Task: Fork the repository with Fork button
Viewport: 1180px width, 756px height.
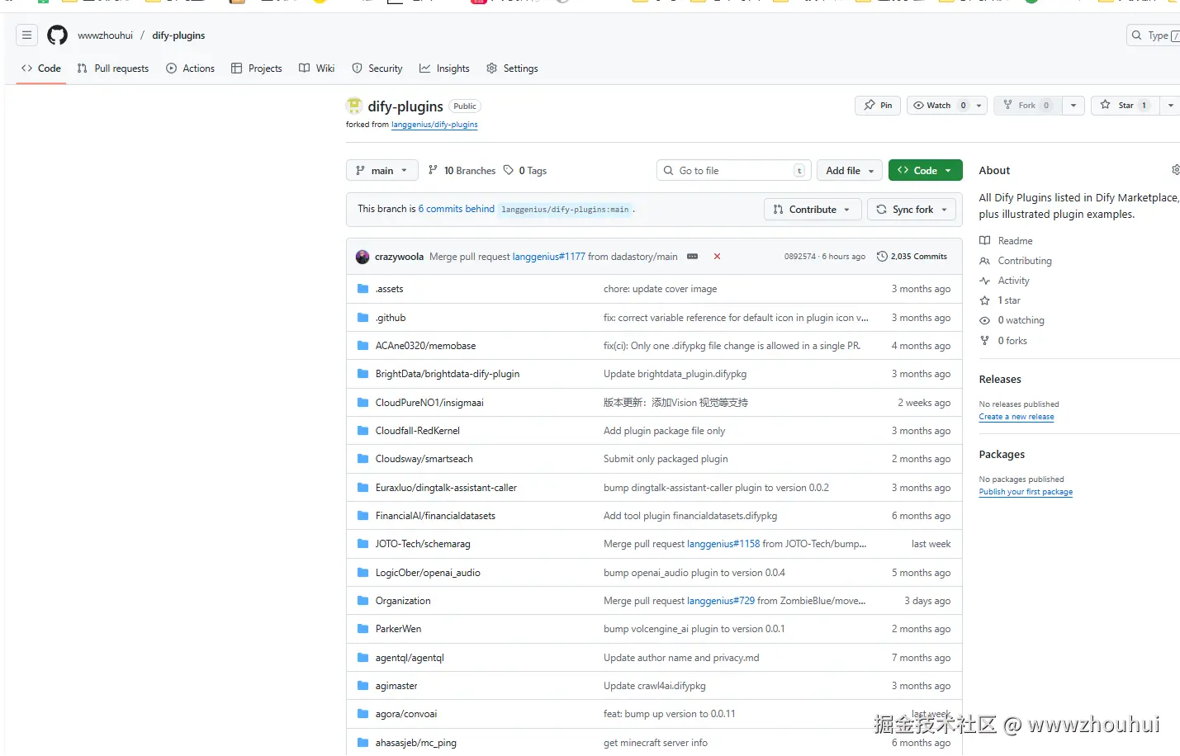Action: tap(1026, 106)
